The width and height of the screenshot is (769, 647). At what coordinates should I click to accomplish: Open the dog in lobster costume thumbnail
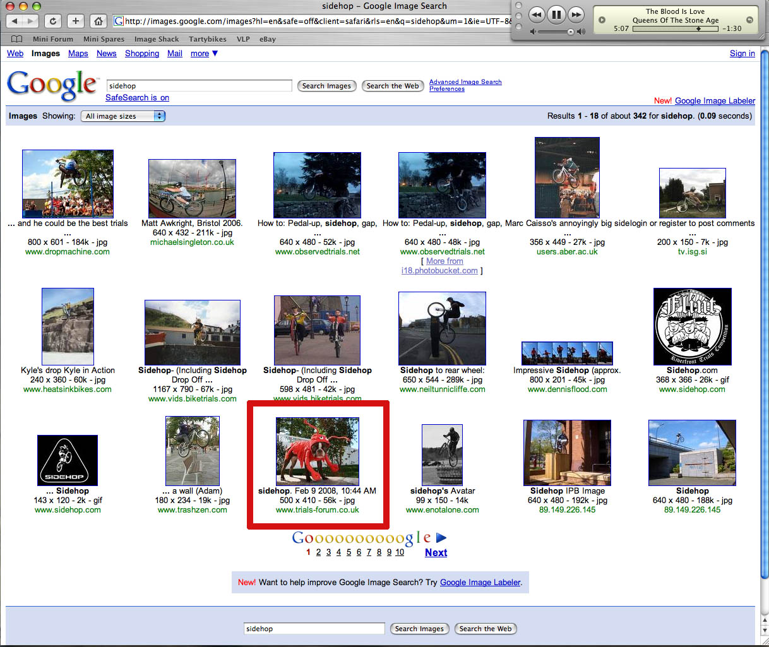click(318, 451)
